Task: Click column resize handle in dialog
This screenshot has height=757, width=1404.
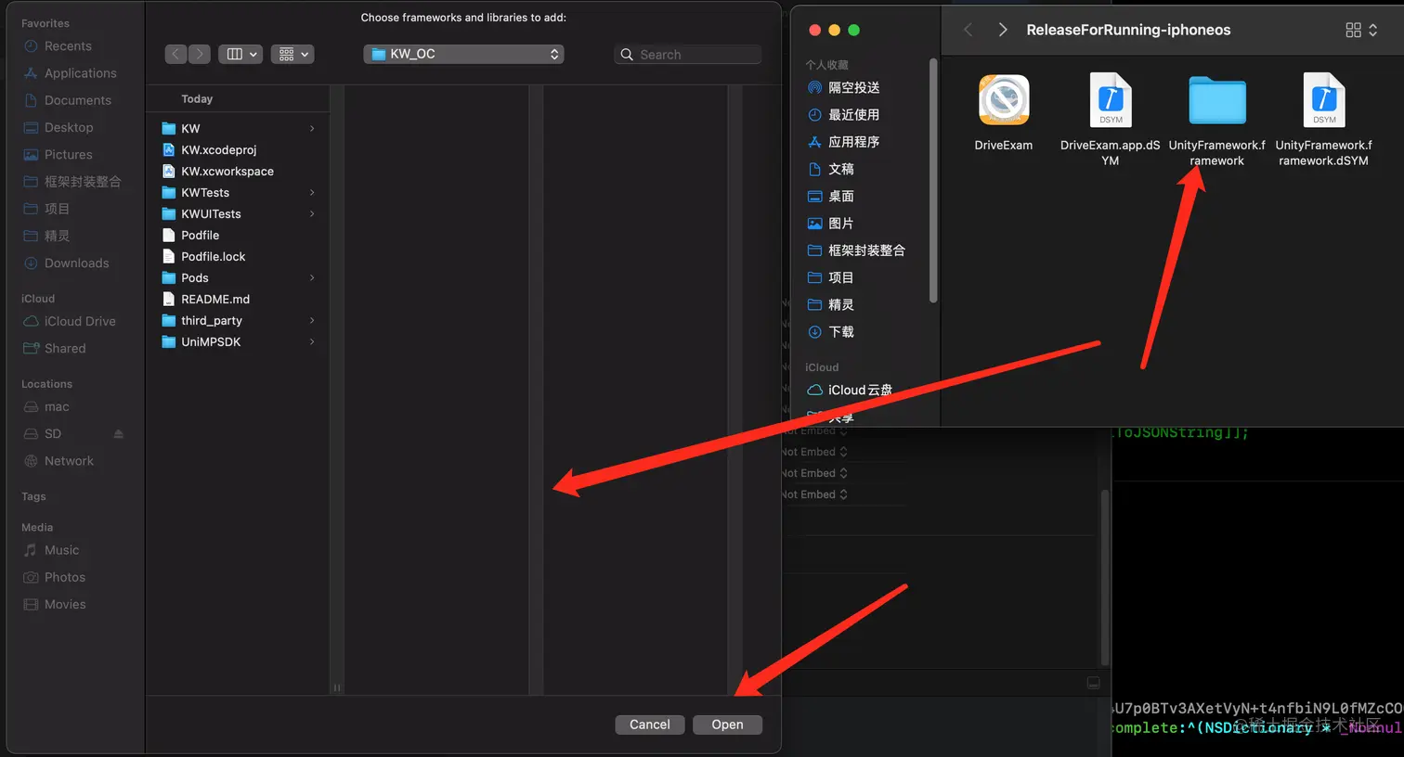Action: 336,687
